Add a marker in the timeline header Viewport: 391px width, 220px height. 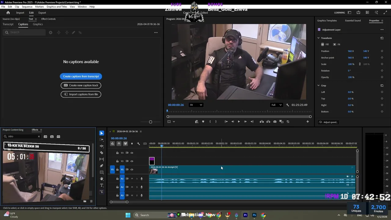[x=132, y=144]
